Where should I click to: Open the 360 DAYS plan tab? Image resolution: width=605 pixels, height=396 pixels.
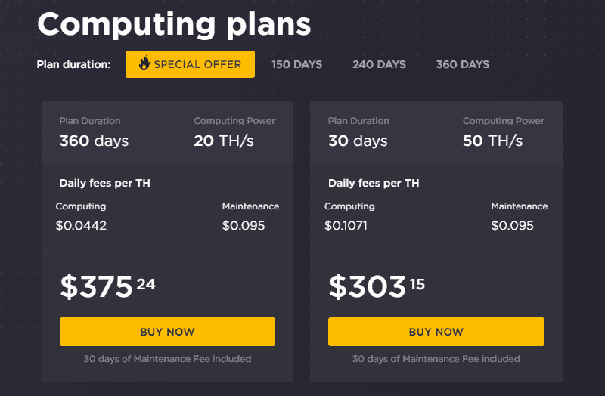click(463, 64)
